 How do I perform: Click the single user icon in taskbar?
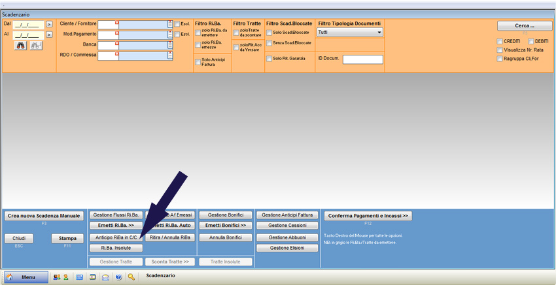pos(65,277)
